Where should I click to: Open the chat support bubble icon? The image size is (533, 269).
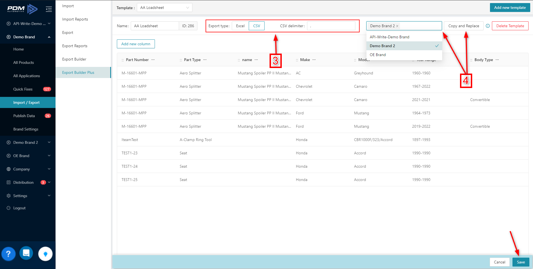26,253
